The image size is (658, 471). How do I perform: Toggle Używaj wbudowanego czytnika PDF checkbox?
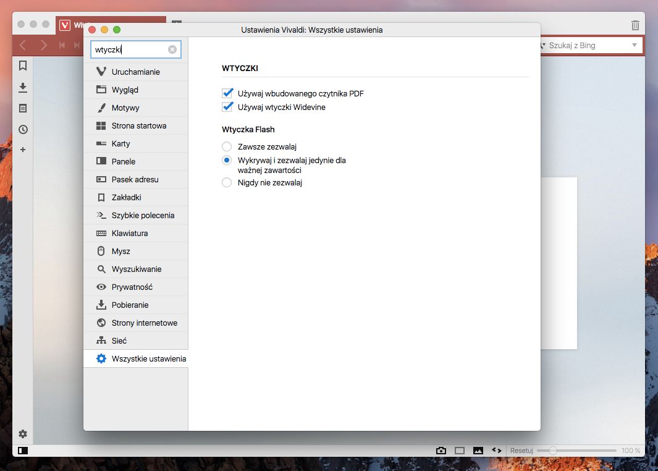pos(227,93)
